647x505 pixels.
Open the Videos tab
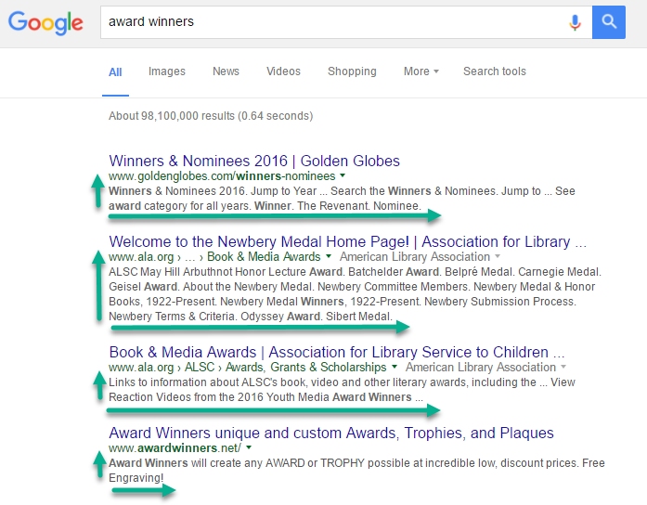(283, 71)
